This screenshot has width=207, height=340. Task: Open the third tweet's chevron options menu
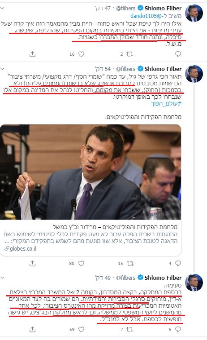coord(3,278)
